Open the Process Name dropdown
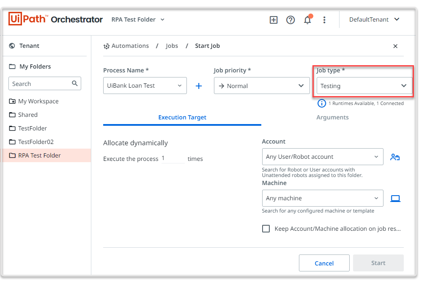 (x=145, y=86)
